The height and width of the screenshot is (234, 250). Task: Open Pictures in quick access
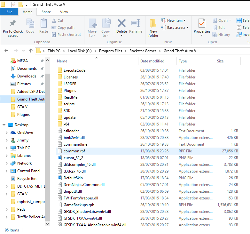point(24,84)
